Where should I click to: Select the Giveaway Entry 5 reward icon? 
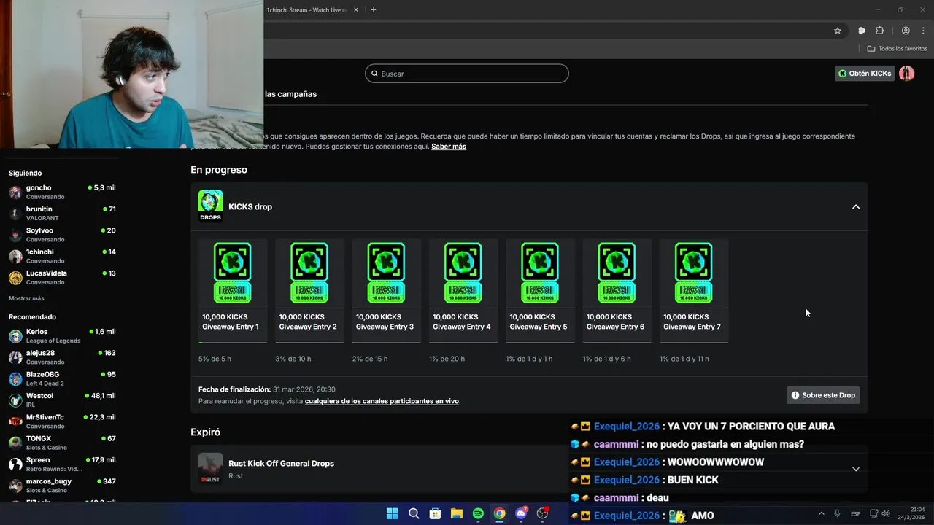click(540, 273)
